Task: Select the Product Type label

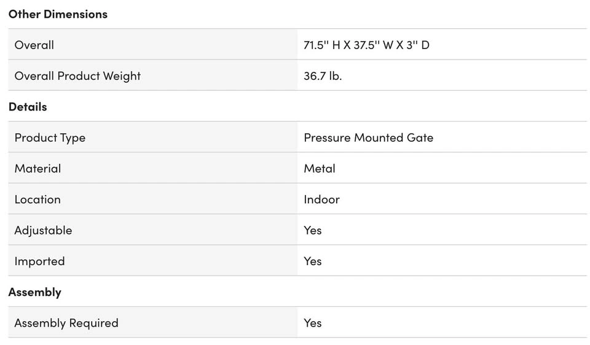Action: pyautogui.click(x=50, y=138)
